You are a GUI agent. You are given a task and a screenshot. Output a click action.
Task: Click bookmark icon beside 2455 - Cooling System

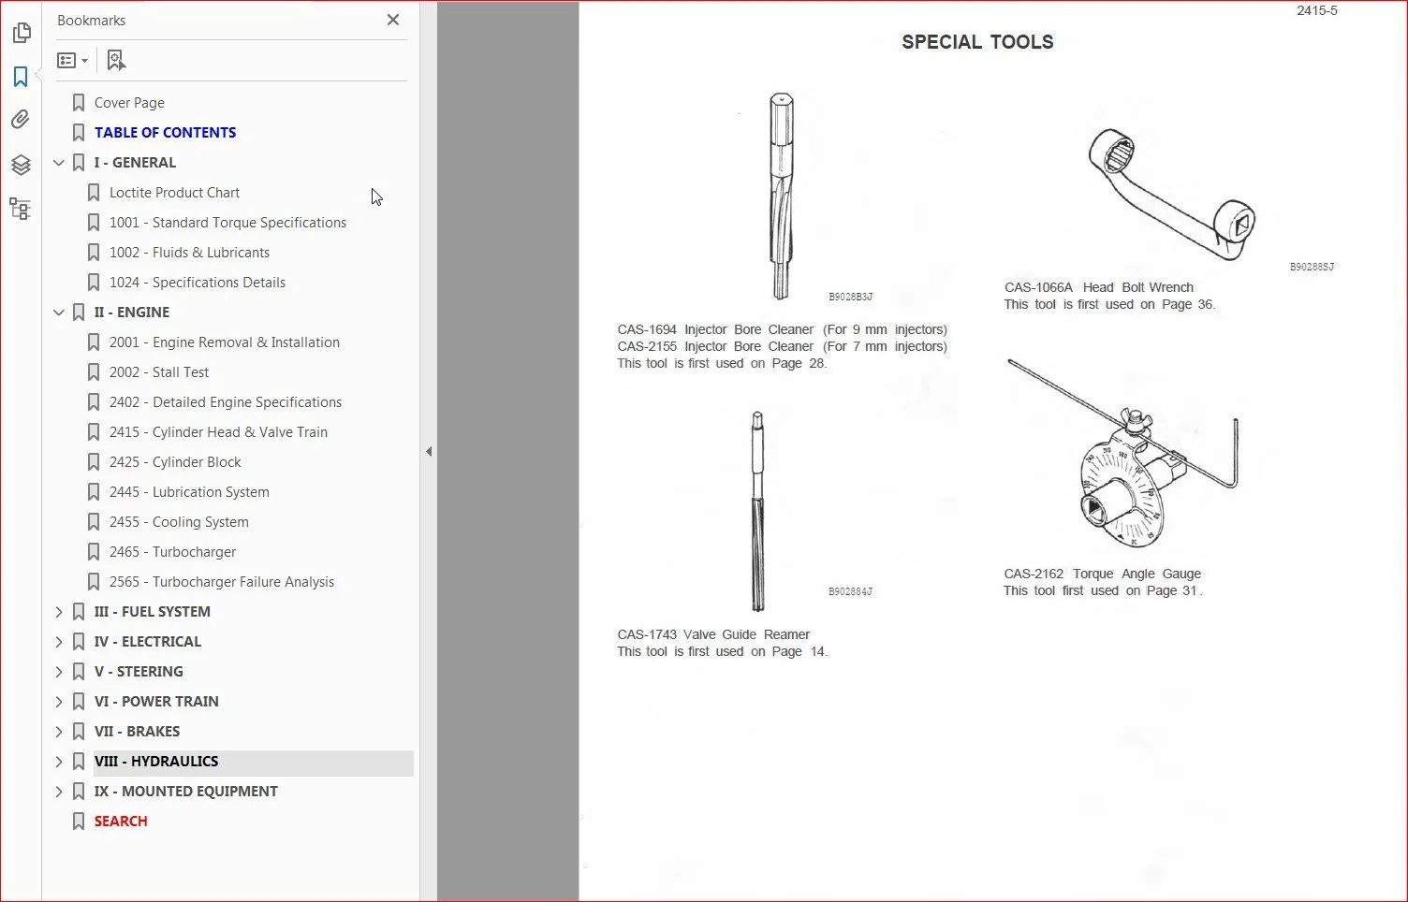click(94, 522)
